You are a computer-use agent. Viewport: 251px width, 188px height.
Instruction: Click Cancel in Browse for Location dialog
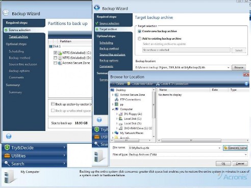(240, 164)
